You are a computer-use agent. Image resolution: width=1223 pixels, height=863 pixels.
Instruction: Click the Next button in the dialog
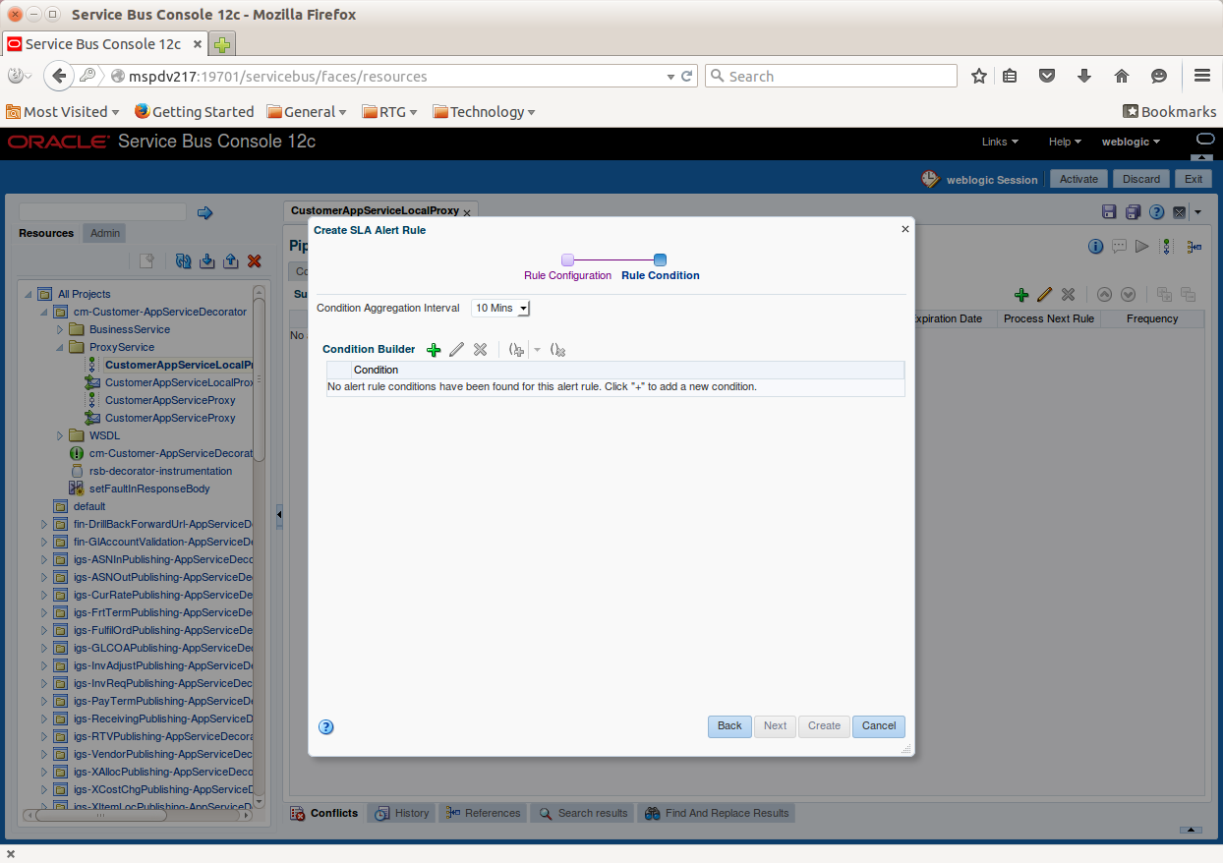(775, 726)
